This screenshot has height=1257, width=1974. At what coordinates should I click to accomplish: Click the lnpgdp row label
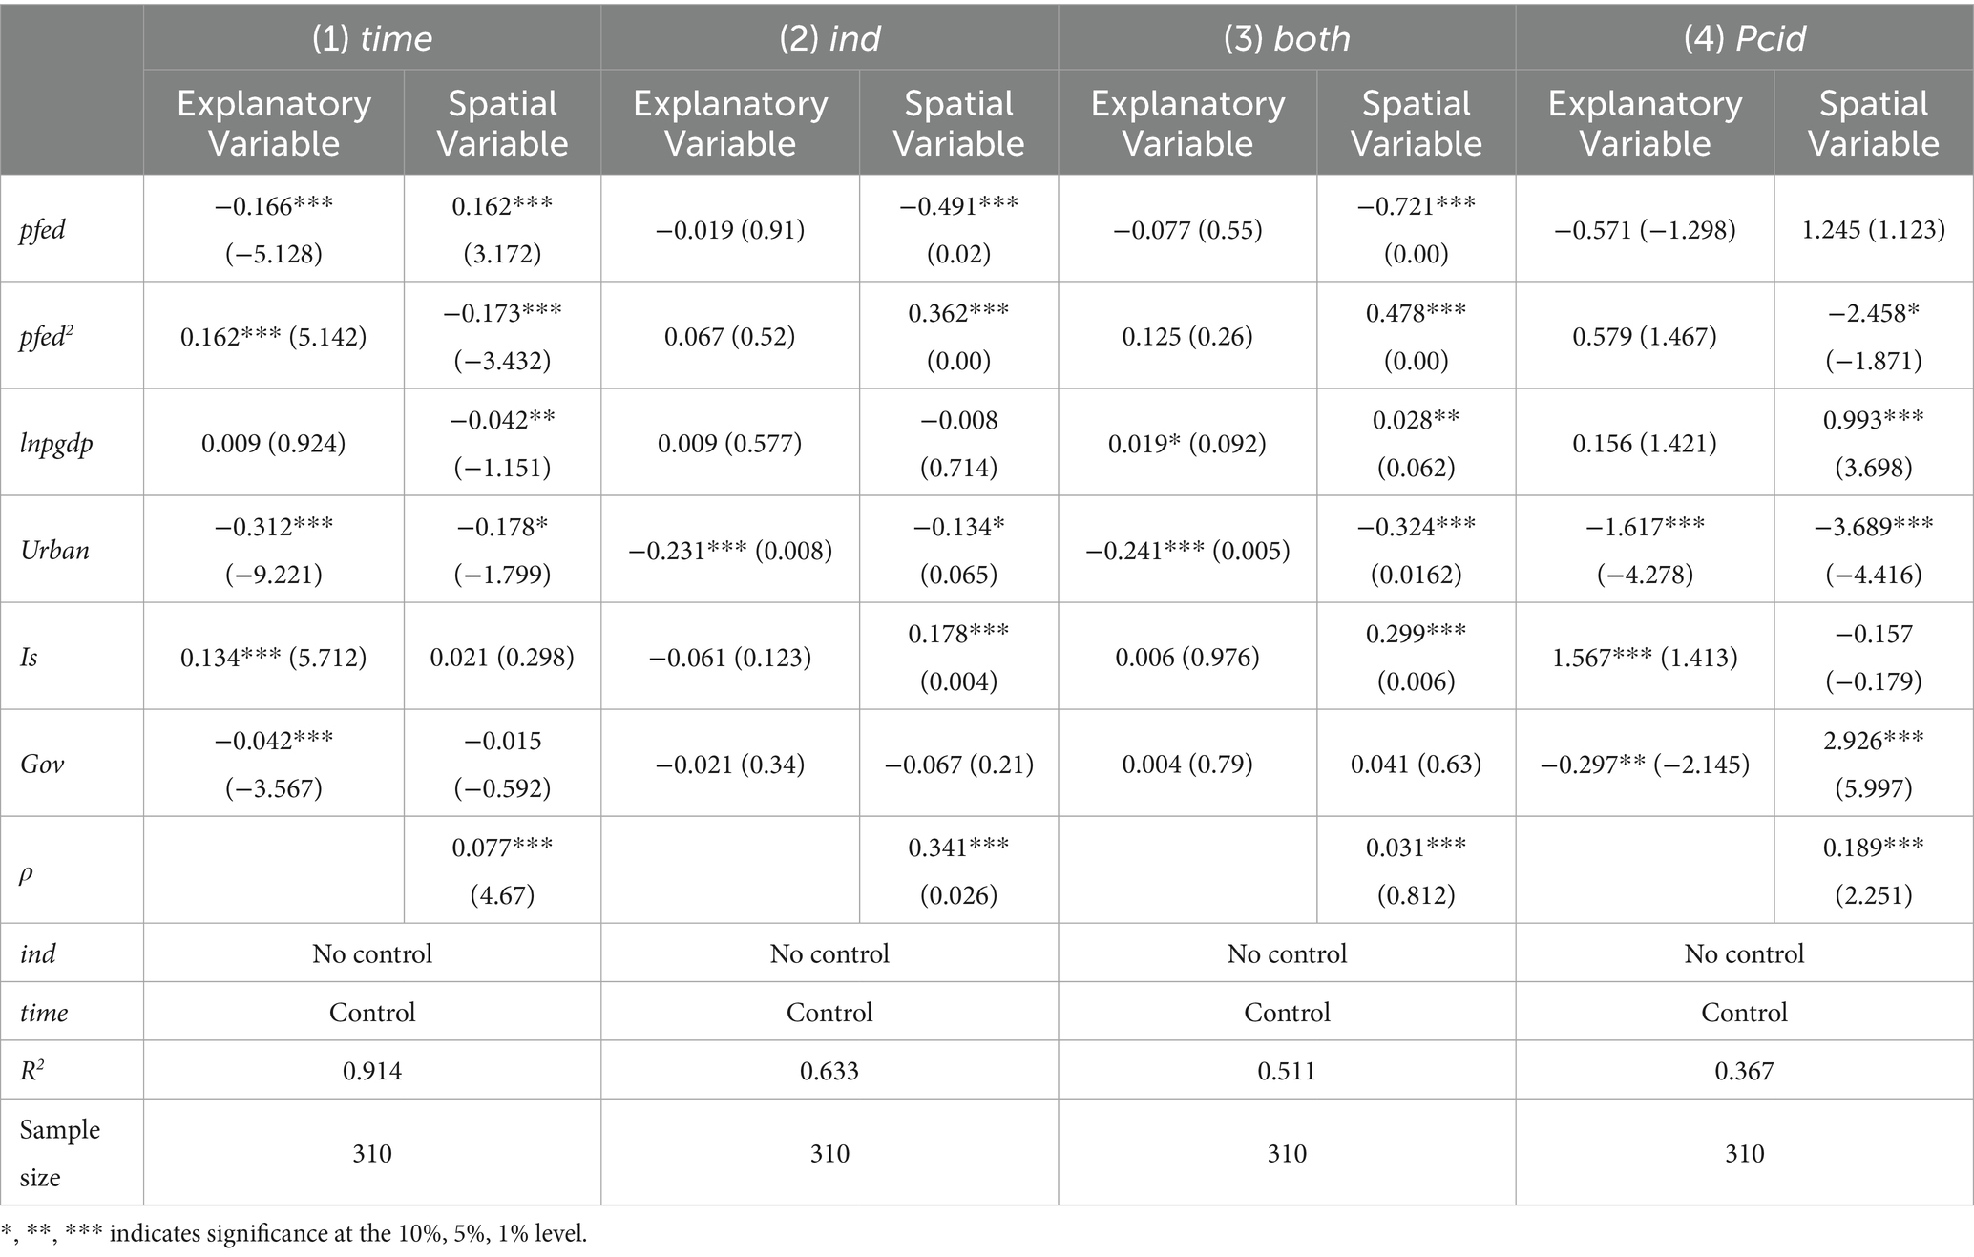[56, 444]
